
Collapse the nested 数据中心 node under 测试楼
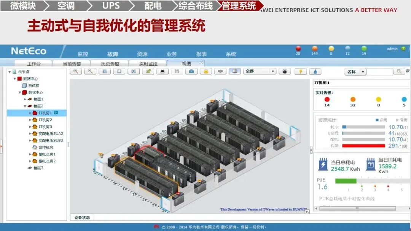point(20,92)
